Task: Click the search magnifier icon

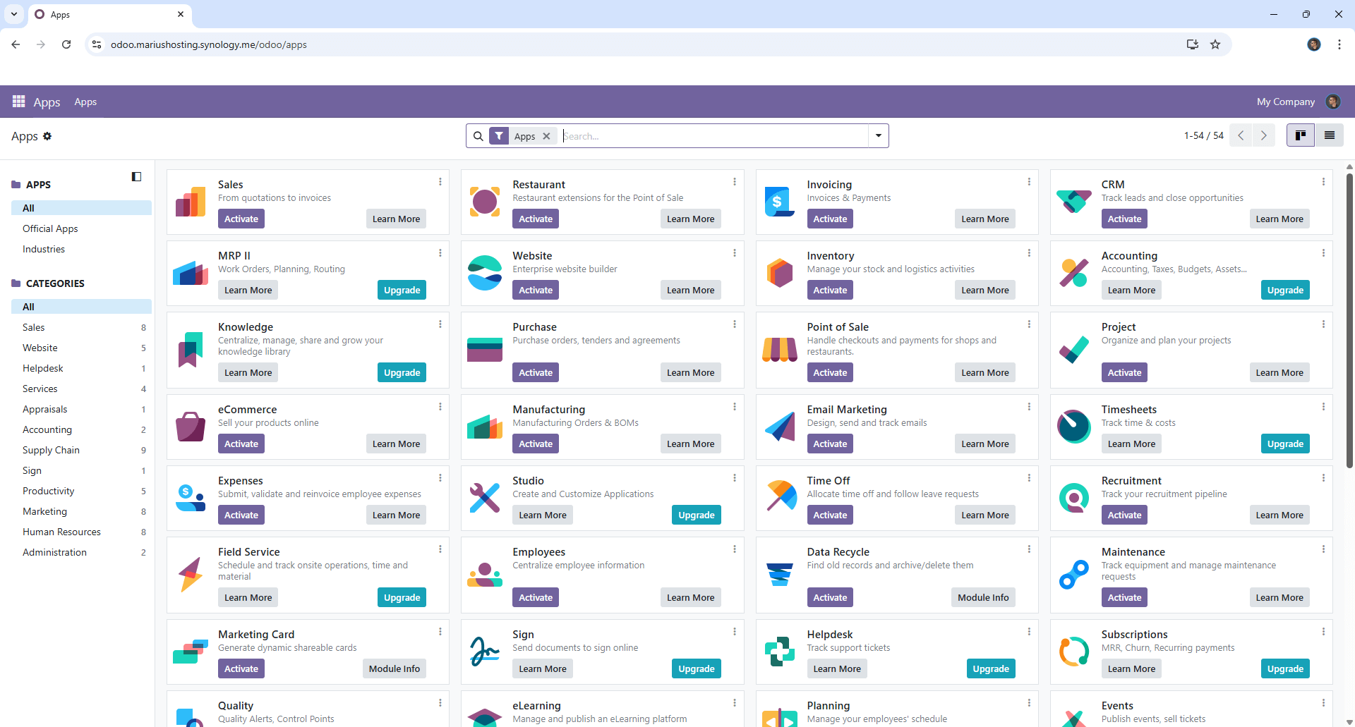Action: (x=478, y=136)
